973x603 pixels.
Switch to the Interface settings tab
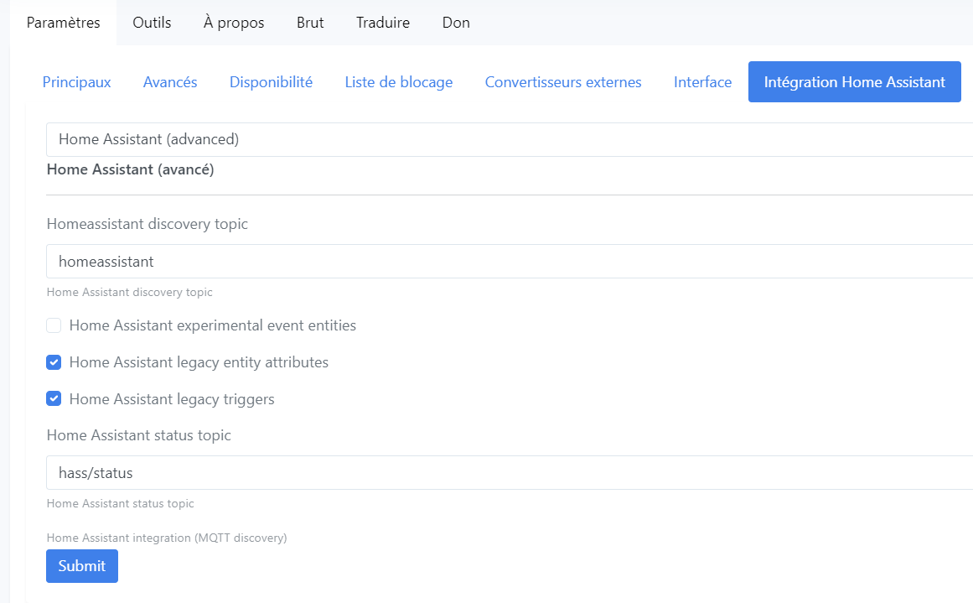click(x=703, y=82)
